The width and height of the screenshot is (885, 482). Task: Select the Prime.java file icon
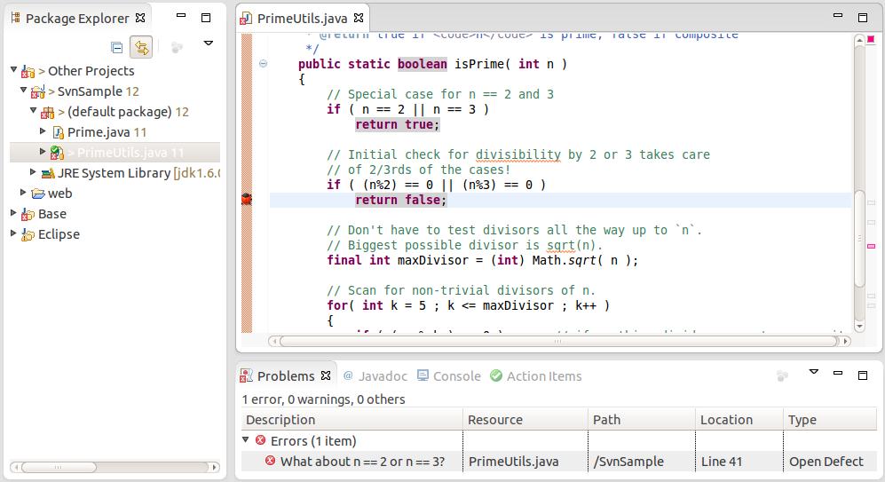coord(58,132)
